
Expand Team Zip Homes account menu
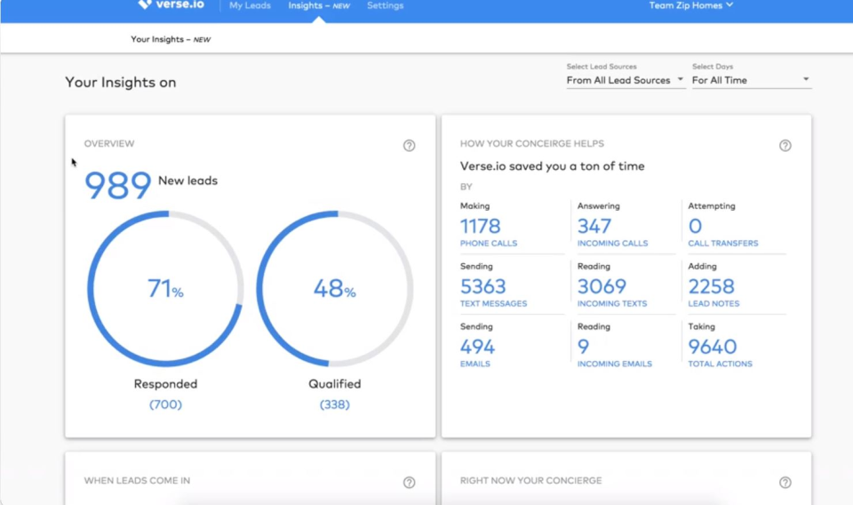click(x=691, y=5)
